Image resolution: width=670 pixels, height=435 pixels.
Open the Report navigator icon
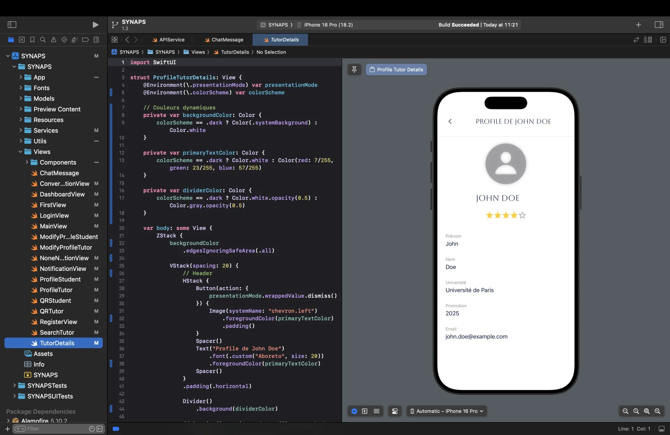96,40
